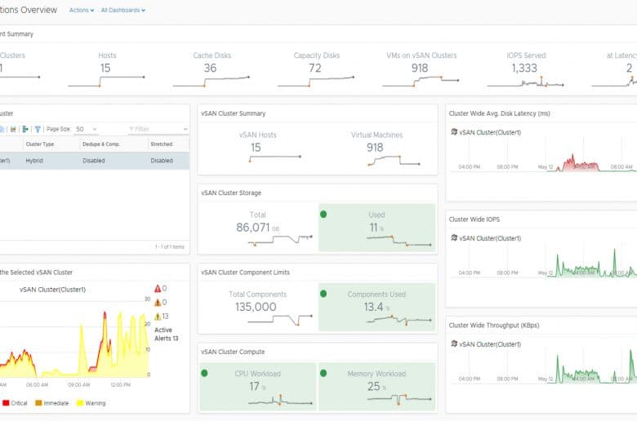This screenshot has width=637, height=421.
Task: Open the All Dashboards dropdown
Action: tap(123, 10)
